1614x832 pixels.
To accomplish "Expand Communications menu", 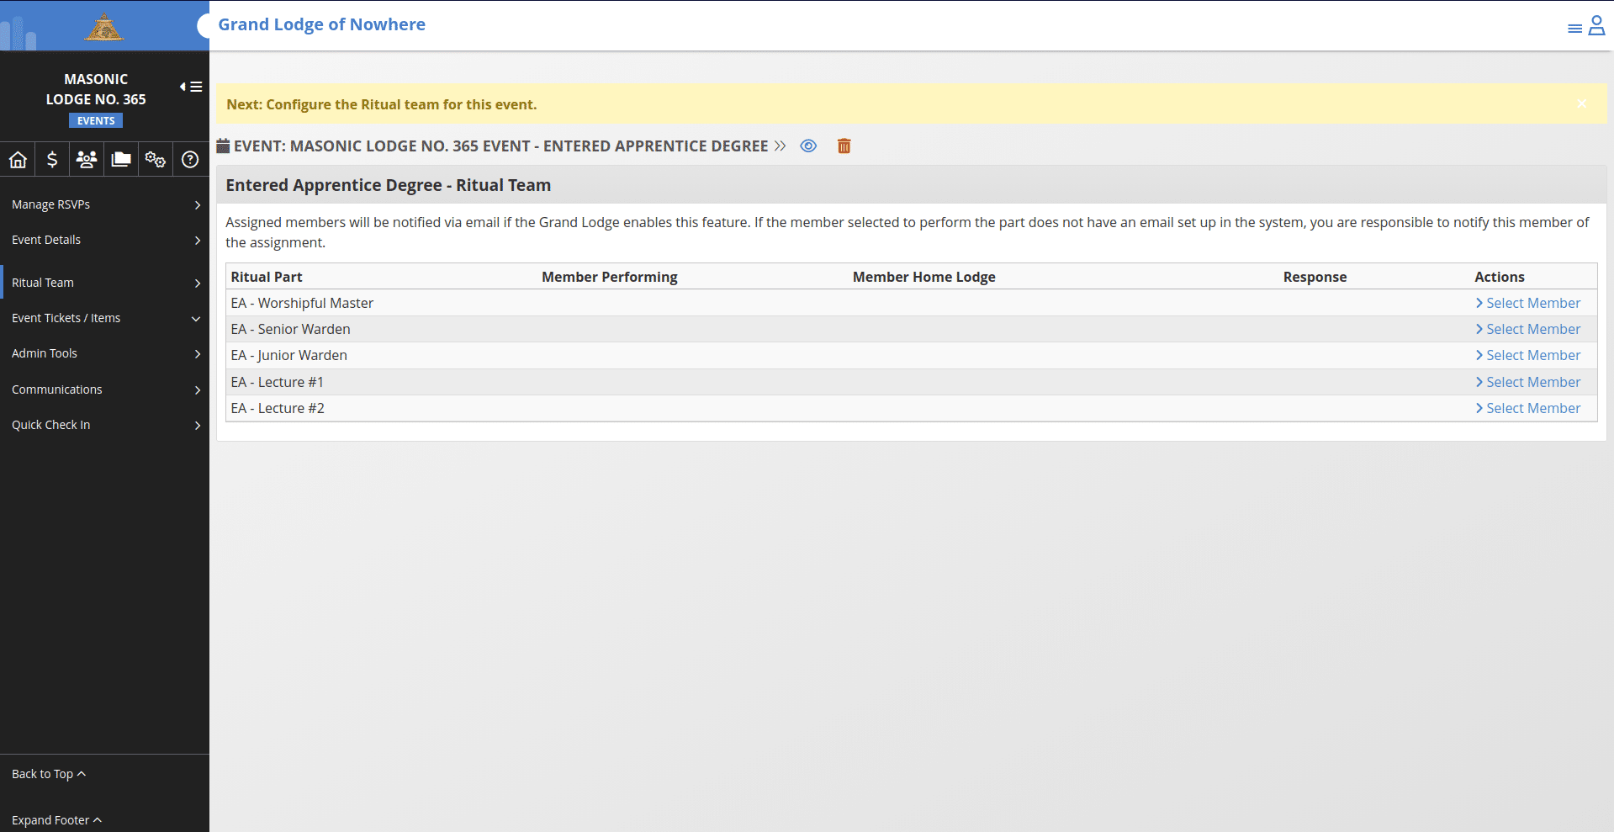I will click(104, 390).
